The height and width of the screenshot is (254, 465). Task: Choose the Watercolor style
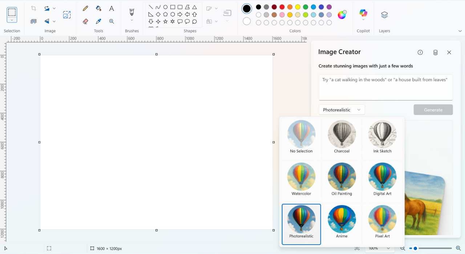coord(301,180)
